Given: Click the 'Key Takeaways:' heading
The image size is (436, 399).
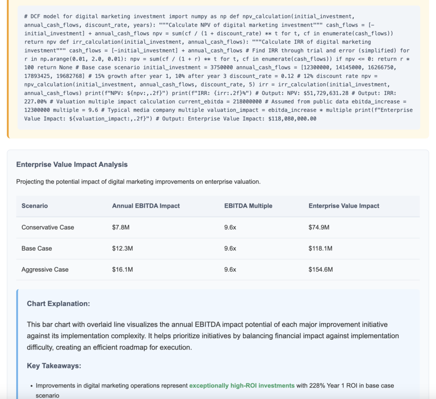Looking at the screenshot, I should click(54, 366).
